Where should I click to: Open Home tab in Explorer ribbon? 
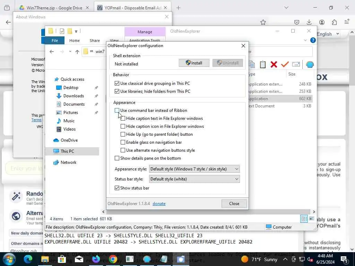point(75,41)
